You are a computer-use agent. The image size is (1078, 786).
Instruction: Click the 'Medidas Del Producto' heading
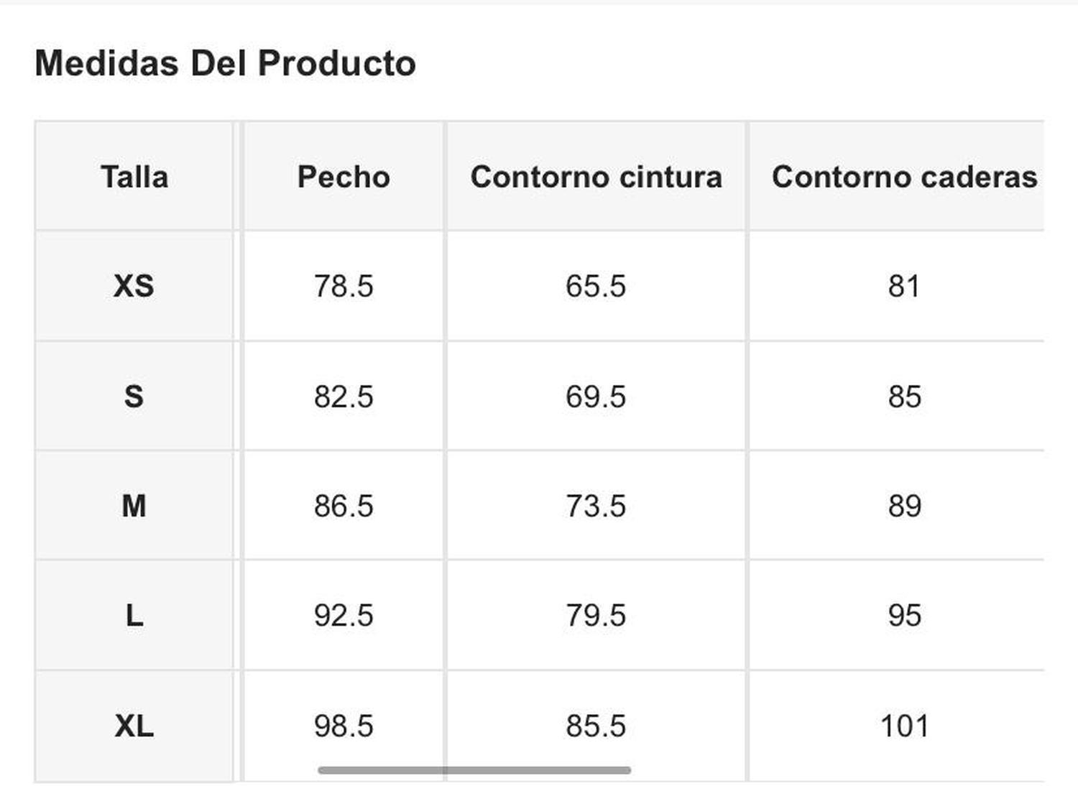coord(225,63)
